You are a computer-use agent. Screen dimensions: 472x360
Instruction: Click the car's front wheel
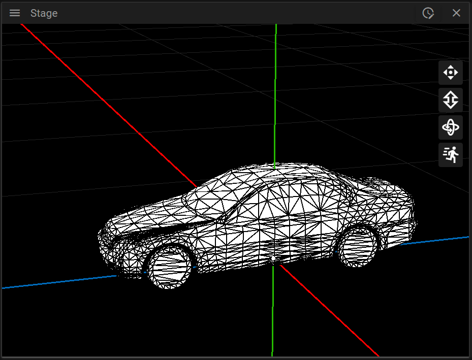click(169, 267)
